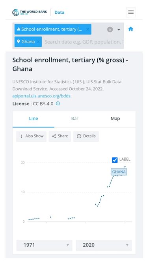Go to home via the house icon
This screenshot has height=266, width=145.
pyautogui.click(x=130, y=29)
